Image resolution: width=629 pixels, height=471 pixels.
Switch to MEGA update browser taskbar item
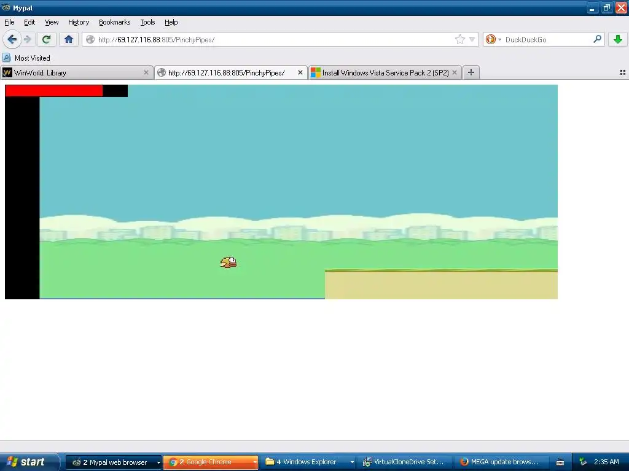click(x=501, y=462)
